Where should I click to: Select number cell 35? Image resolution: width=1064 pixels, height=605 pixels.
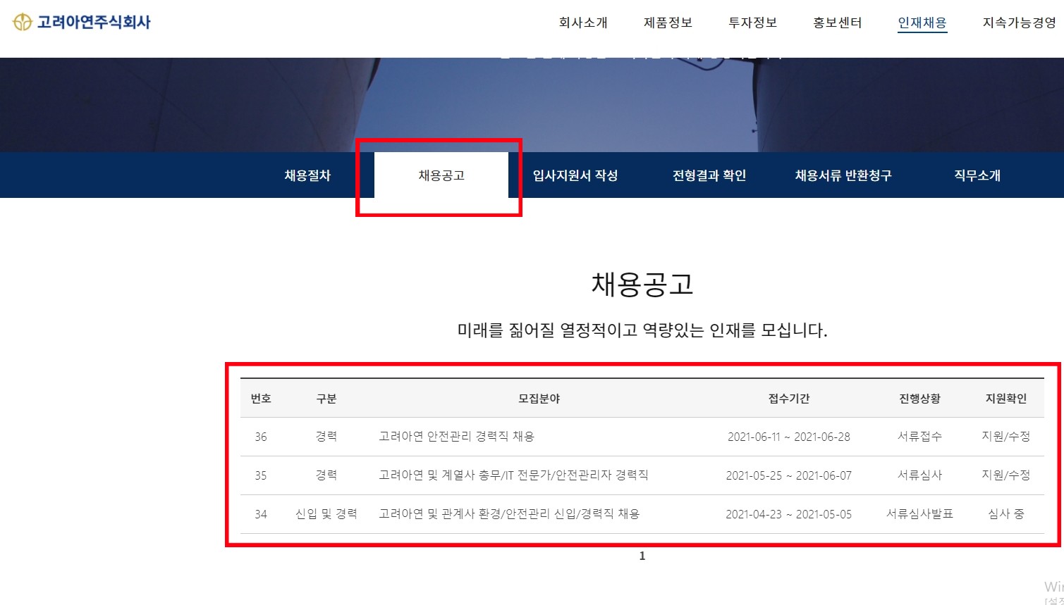261,475
